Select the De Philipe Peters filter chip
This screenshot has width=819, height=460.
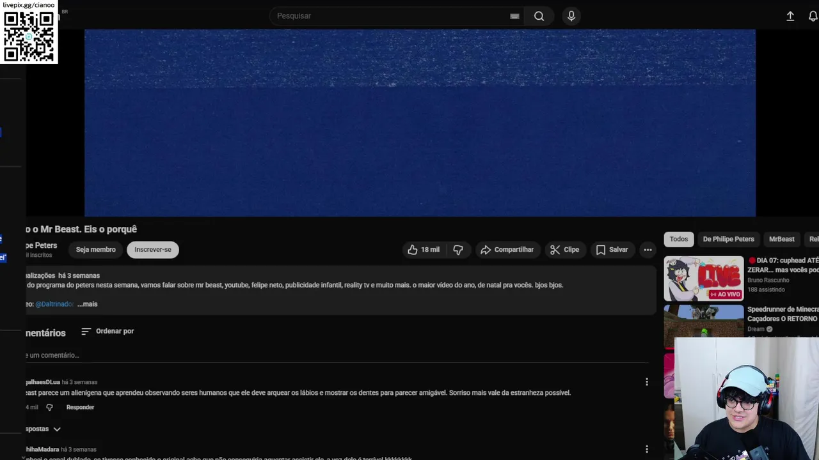point(729,239)
